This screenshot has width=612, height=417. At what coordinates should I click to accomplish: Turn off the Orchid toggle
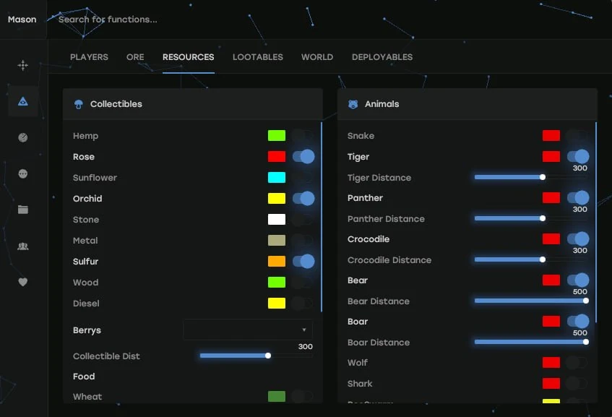tap(303, 198)
